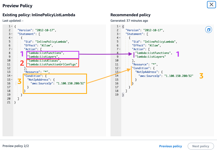
Task: Click the Next policy button
Action: (200, 146)
